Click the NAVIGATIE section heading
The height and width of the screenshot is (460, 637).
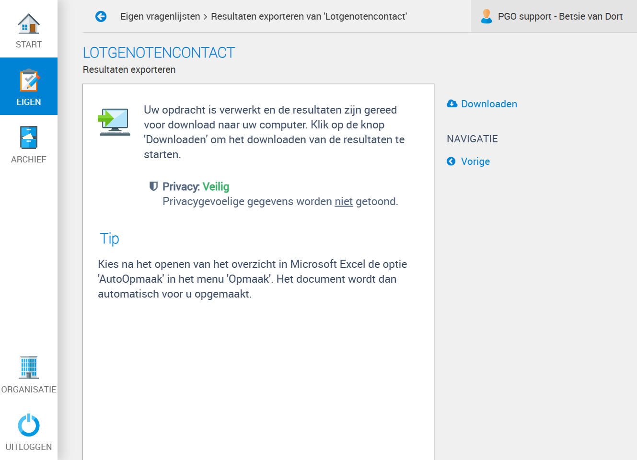(x=472, y=139)
